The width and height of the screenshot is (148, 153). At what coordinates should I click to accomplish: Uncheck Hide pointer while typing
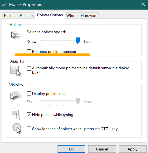tap(29, 115)
